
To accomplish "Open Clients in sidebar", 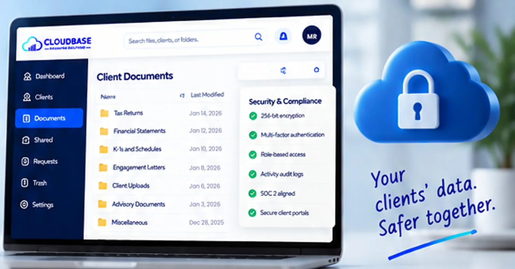I will [44, 97].
